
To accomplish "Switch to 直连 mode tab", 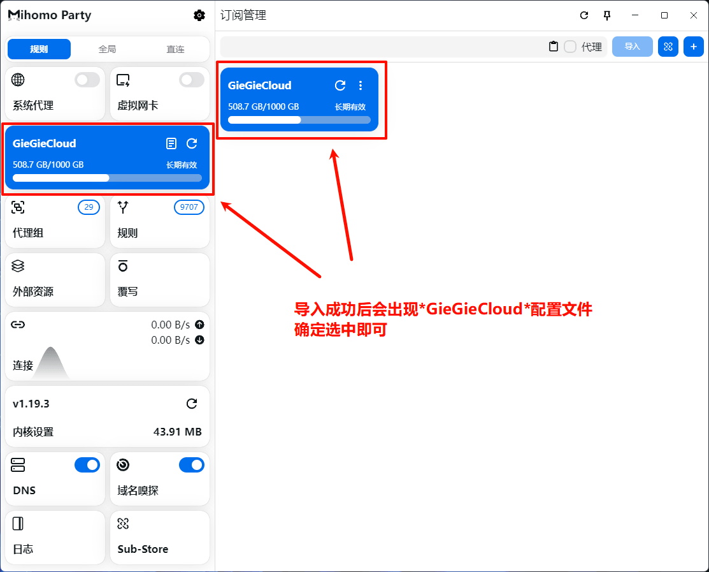I will [175, 49].
